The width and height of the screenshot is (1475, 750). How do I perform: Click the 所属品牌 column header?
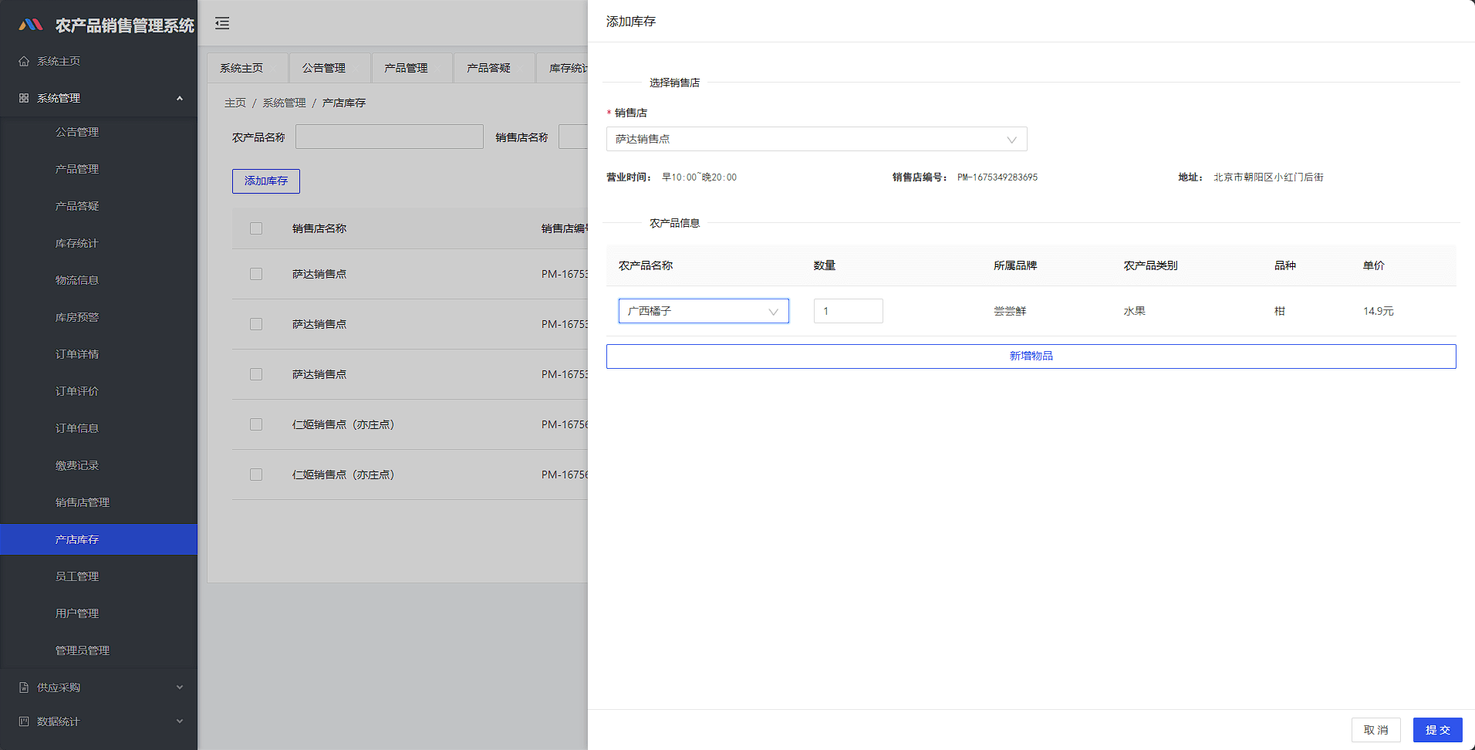pos(1015,265)
